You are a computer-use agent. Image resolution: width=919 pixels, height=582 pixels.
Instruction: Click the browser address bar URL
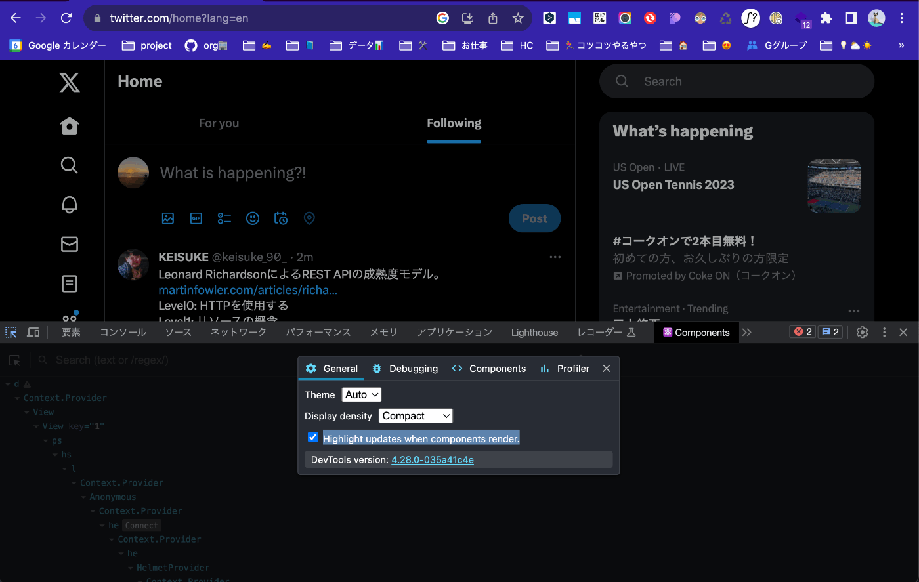[x=179, y=18]
